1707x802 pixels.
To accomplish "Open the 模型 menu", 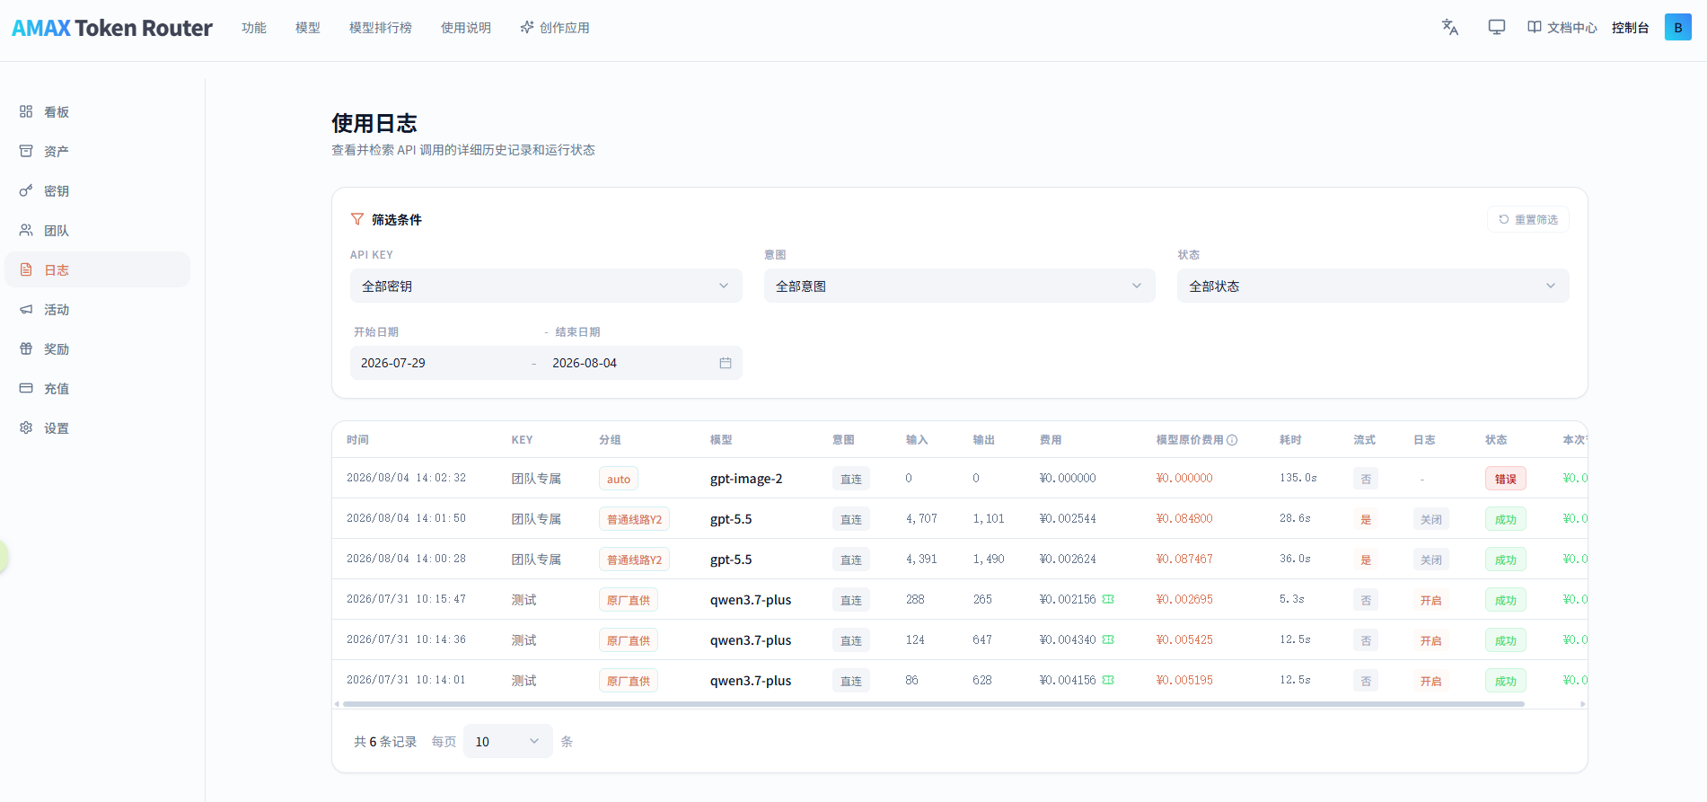I will (x=308, y=28).
